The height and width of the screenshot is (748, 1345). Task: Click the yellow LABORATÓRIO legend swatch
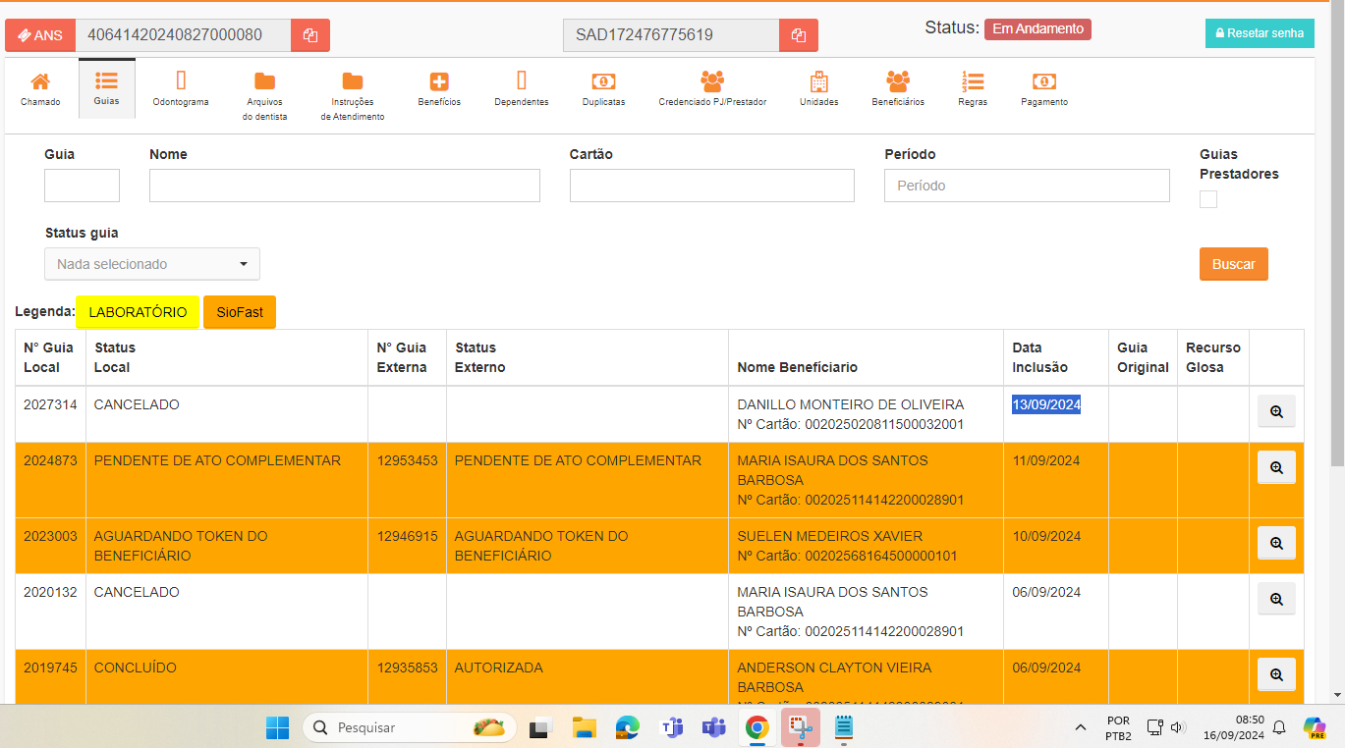tap(138, 312)
